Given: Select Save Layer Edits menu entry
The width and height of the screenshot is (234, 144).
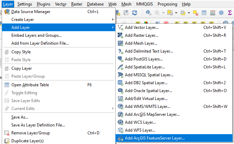Looking at the screenshot, I should pos(58,101).
